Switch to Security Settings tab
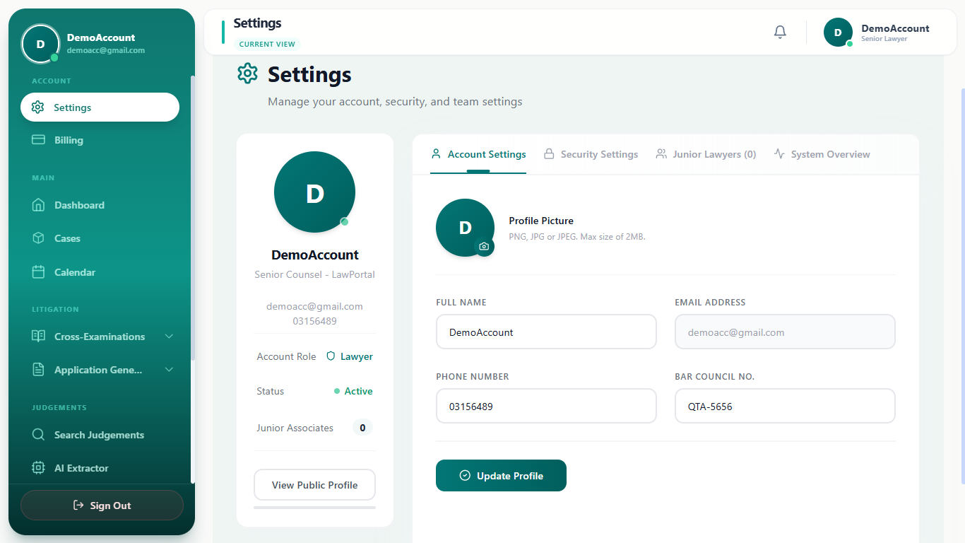This screenshot has height=543, width=965. [591, 154]
